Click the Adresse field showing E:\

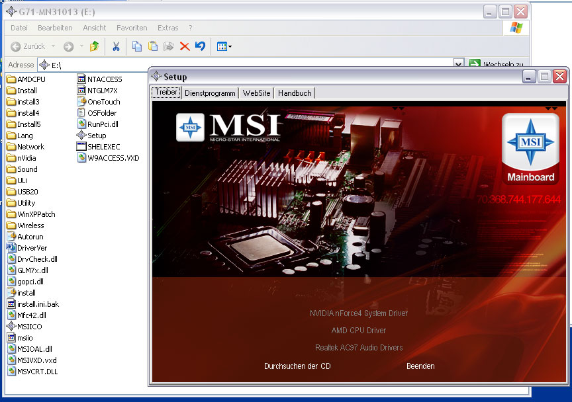coord(245,65)
